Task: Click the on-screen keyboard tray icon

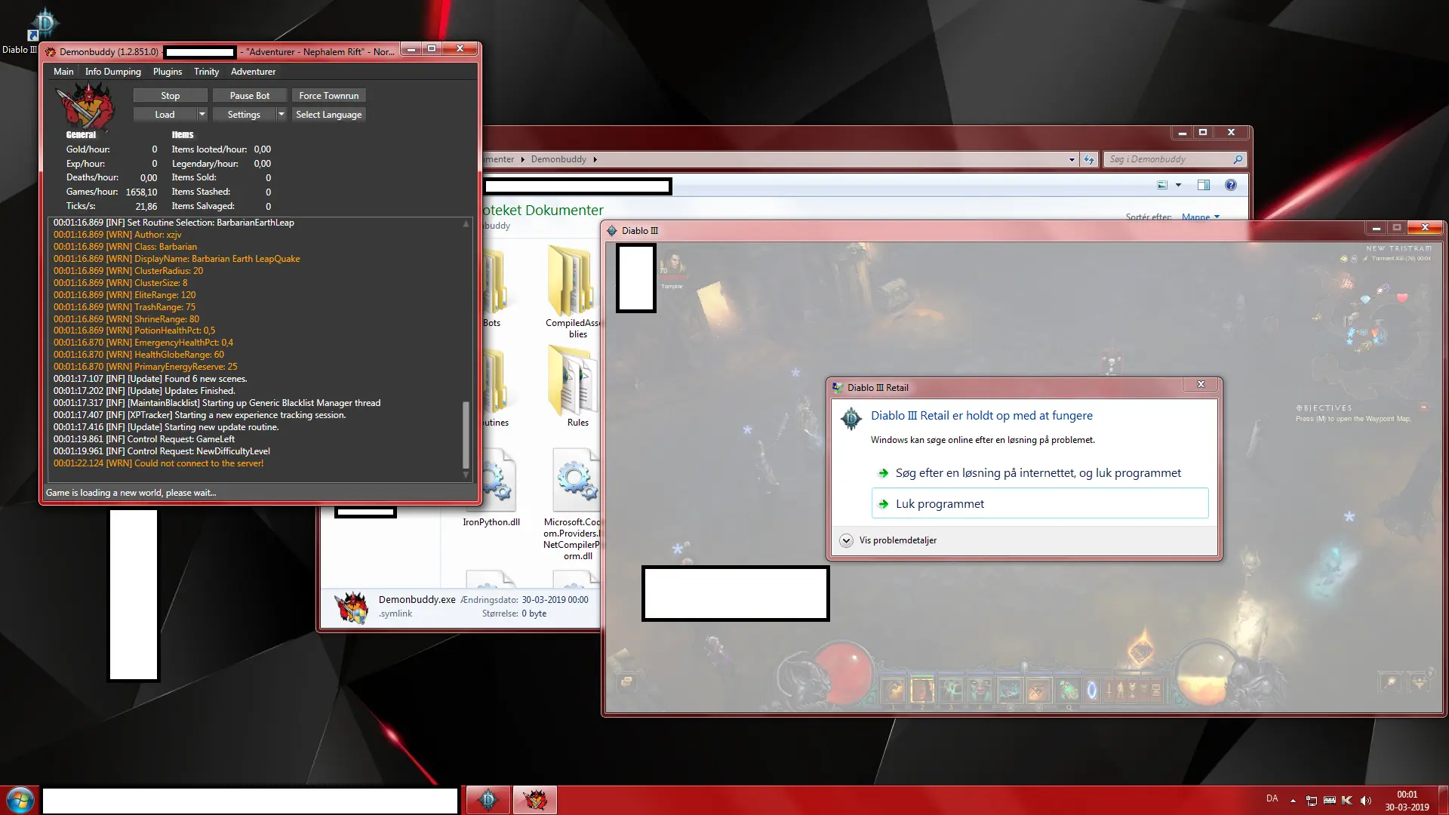Action: pos(1330,801)
